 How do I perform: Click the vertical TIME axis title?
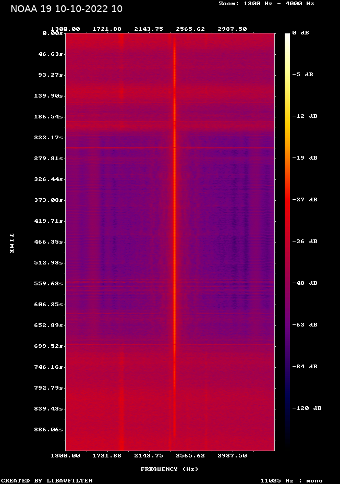pyautogui.click(x=11, y=244)
